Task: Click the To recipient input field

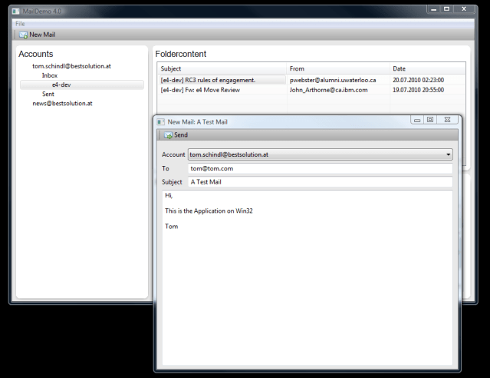Action: tap(320, 168)
